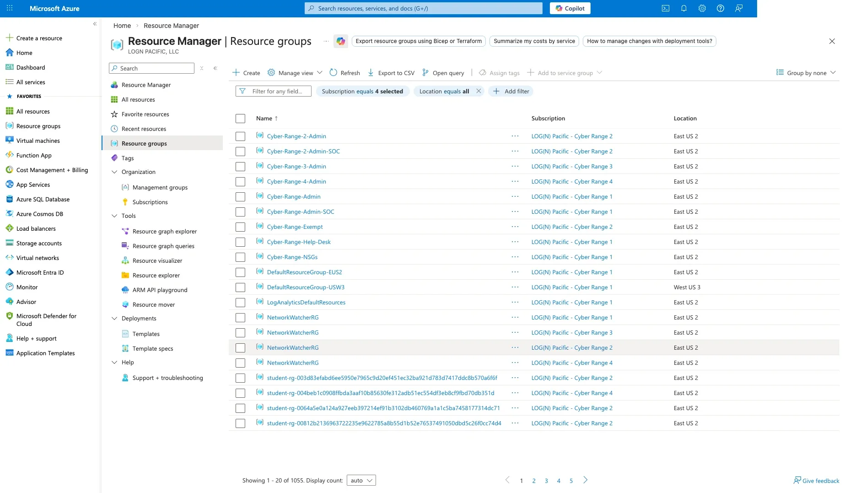Click the Virtual machines sidebar icon

click(9, 140)
